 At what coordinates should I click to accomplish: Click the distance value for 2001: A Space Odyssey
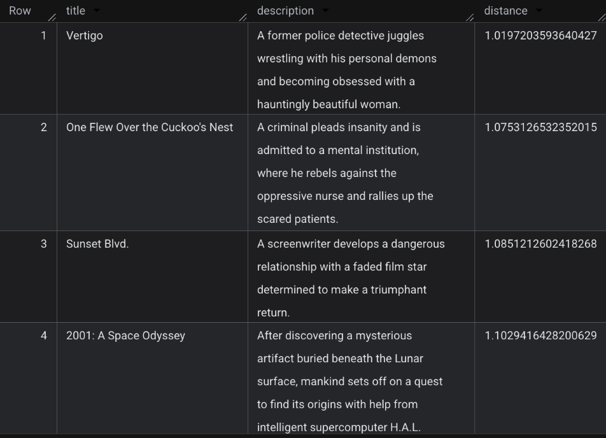tap(540, 336)
